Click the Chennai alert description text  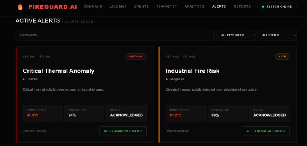point(63,89)
